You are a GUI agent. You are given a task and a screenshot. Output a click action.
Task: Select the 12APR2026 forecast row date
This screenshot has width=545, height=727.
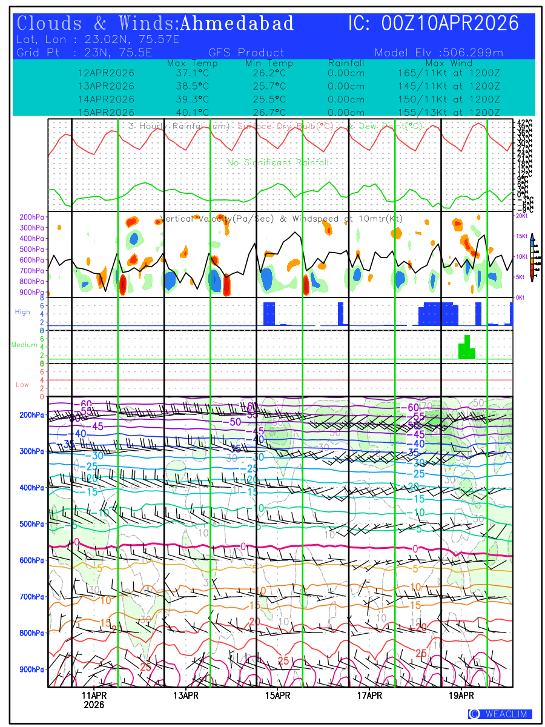(106, 73)
